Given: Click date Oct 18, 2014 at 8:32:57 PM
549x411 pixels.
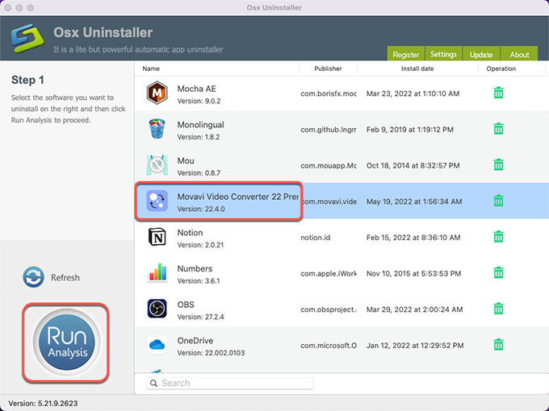Looking at the screenshot, I should pyautogui.click(x=413, y=166).
